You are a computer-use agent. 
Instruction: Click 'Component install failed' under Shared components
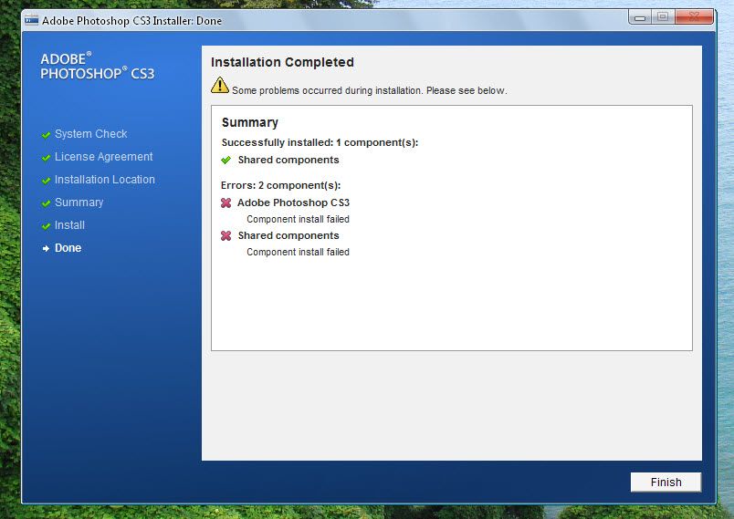click(298, 252)
